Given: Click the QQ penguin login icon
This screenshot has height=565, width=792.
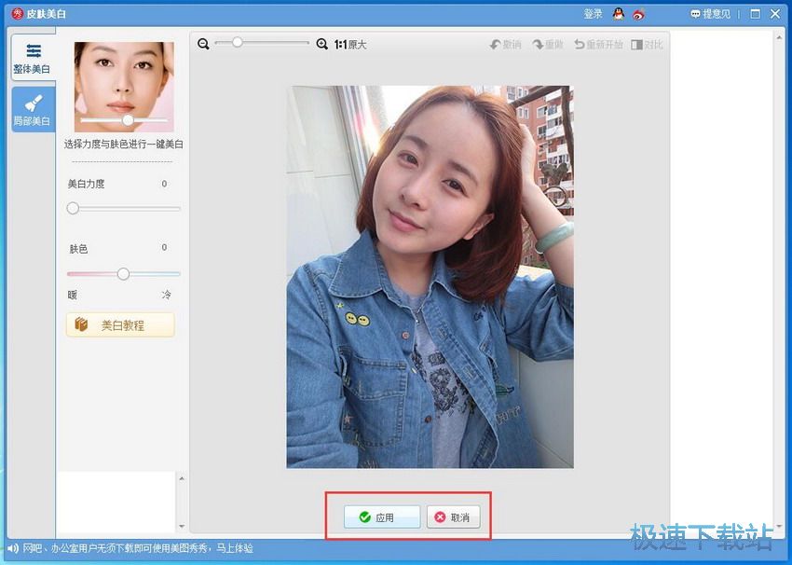Looking at the screenshot, I should pos(619,14).
